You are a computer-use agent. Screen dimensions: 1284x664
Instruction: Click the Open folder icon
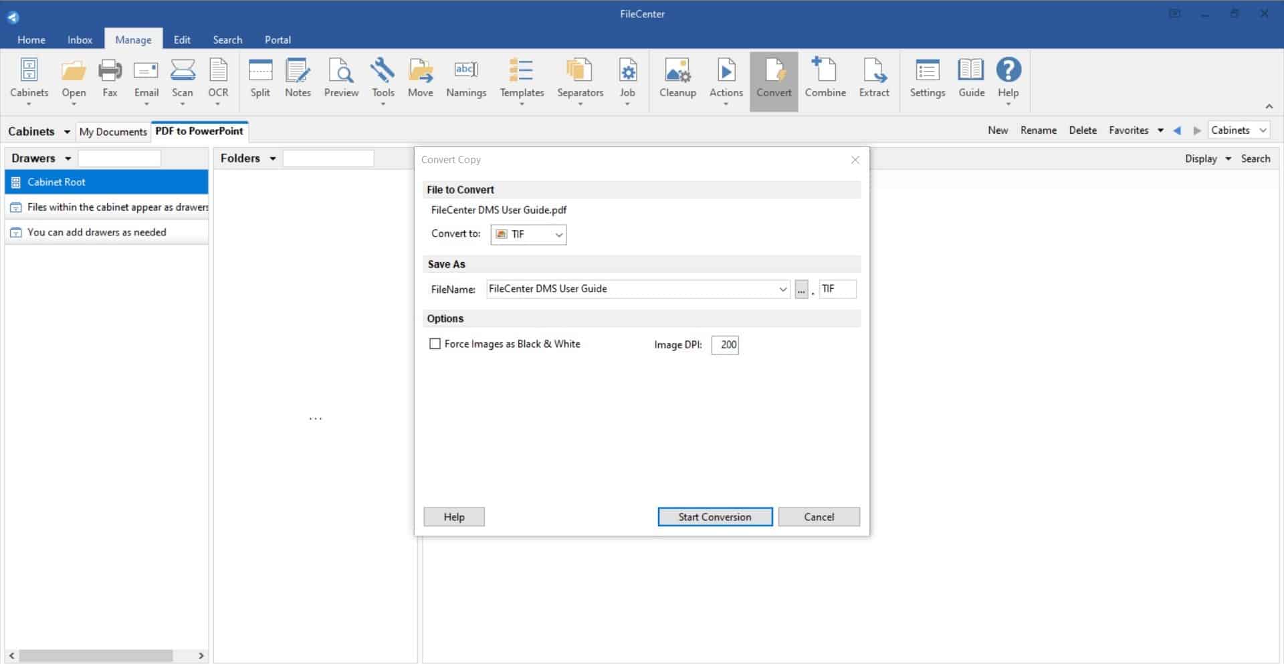click(74, 71)
